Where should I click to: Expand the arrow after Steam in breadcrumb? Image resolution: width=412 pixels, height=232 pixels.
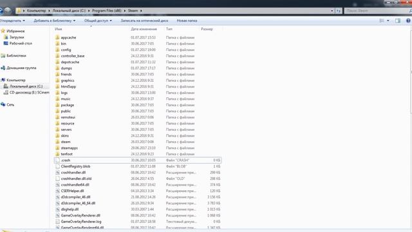click(141, 10)
